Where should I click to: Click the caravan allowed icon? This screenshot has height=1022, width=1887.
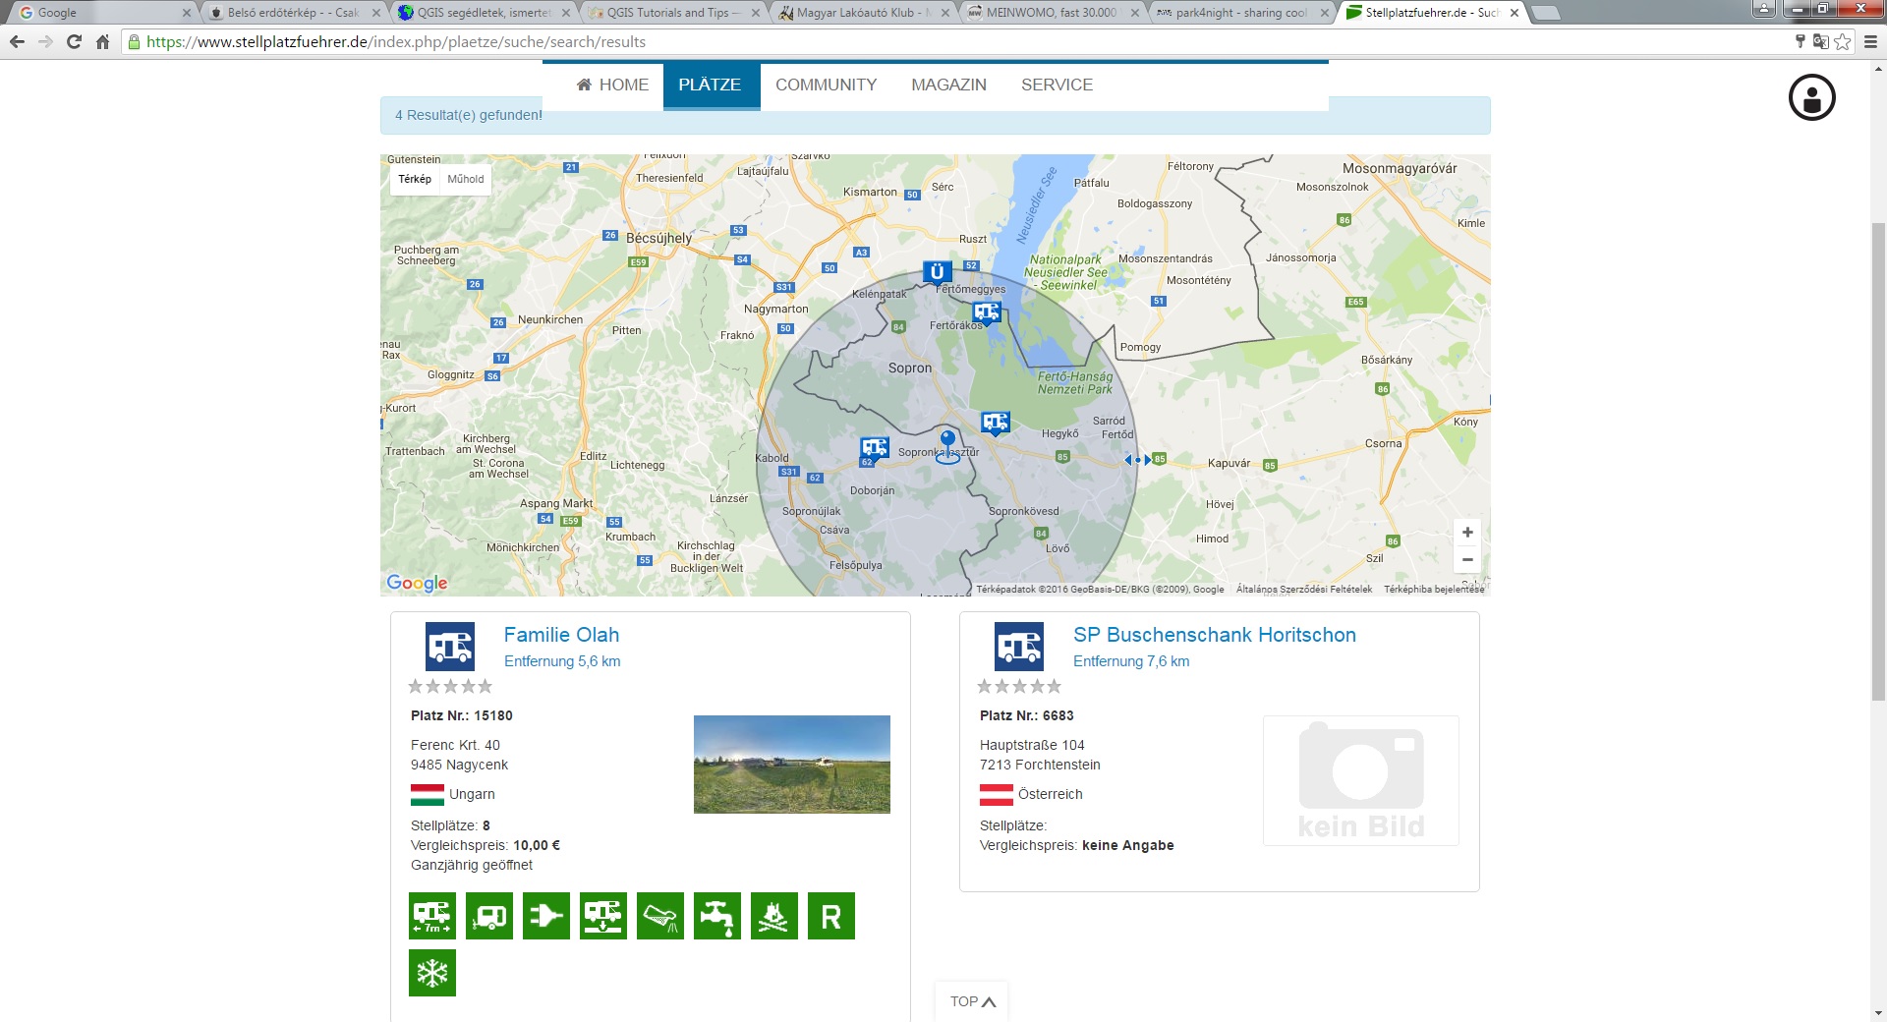tap(489, 916)
